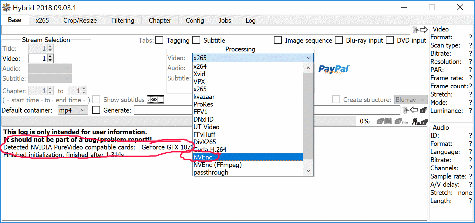Pick ProRes in the video encoder list
Viewport: 475px width, 223px height.
click(x=203, y=104)
